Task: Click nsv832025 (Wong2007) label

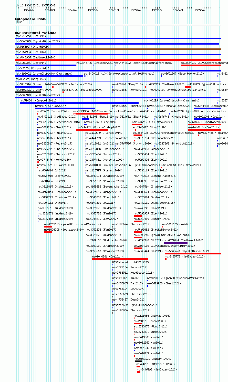Action: coord(31,79)
